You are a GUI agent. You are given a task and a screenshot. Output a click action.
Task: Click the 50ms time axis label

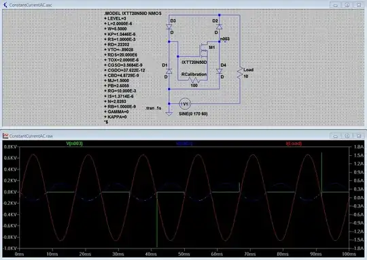point(184,254)
